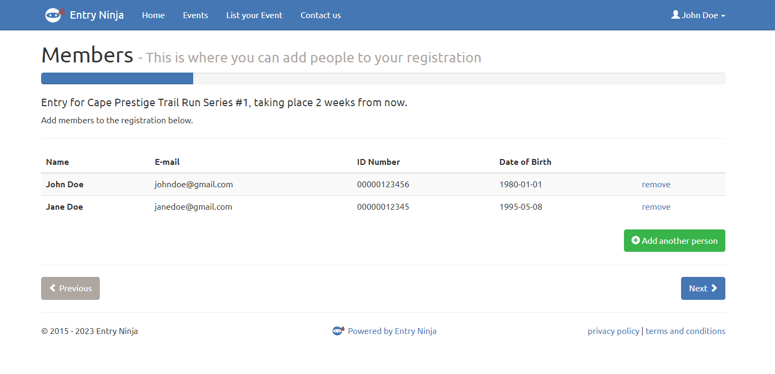Go to the Events page
Viewport: 775px width, 374px height.
point(195,15)
